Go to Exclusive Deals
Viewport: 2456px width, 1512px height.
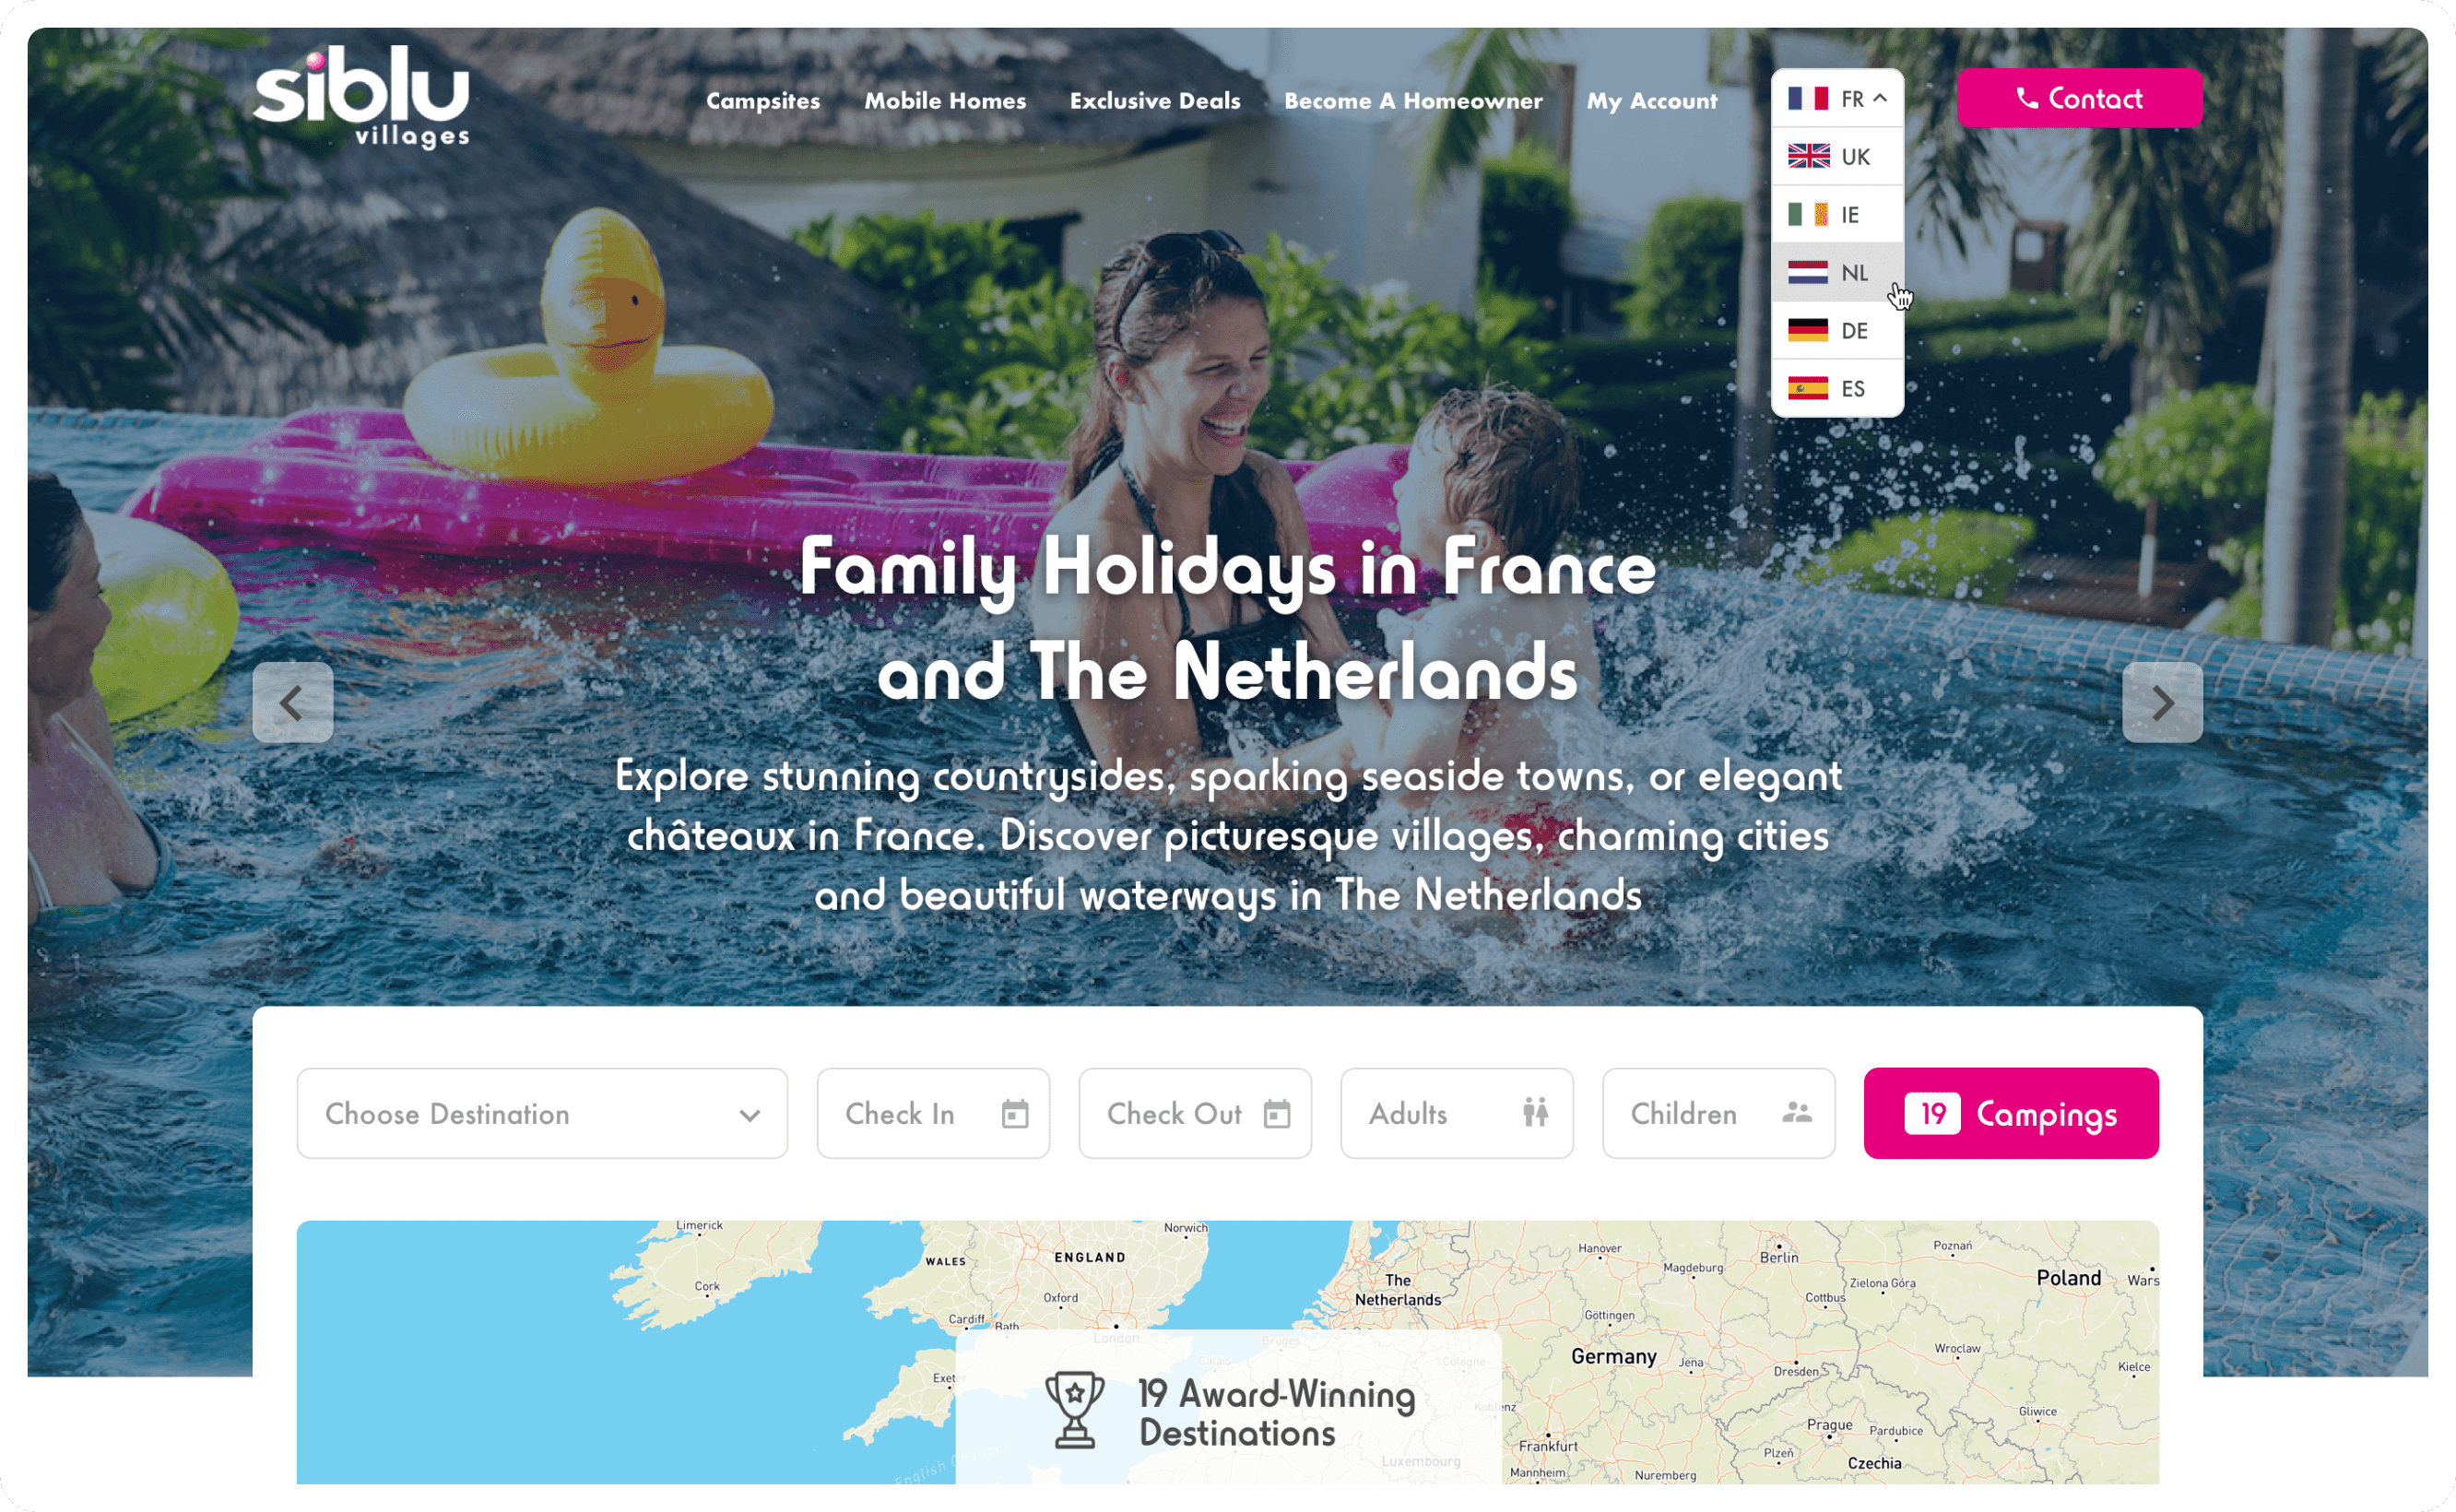coord(1155,100)
